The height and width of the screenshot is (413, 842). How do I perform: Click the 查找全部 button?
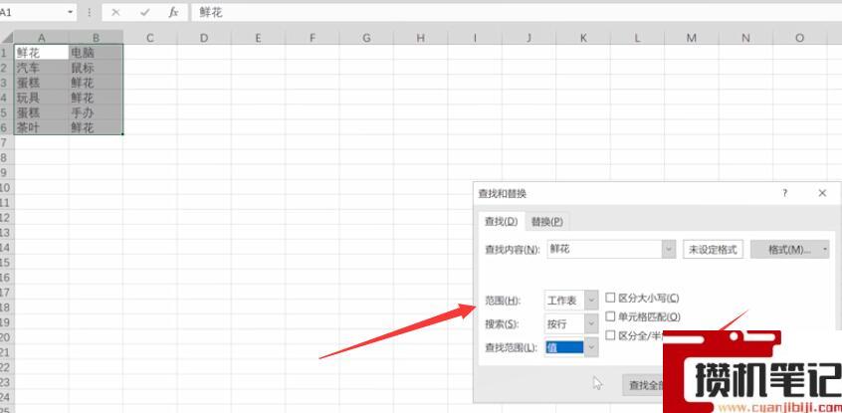point(644,385)
